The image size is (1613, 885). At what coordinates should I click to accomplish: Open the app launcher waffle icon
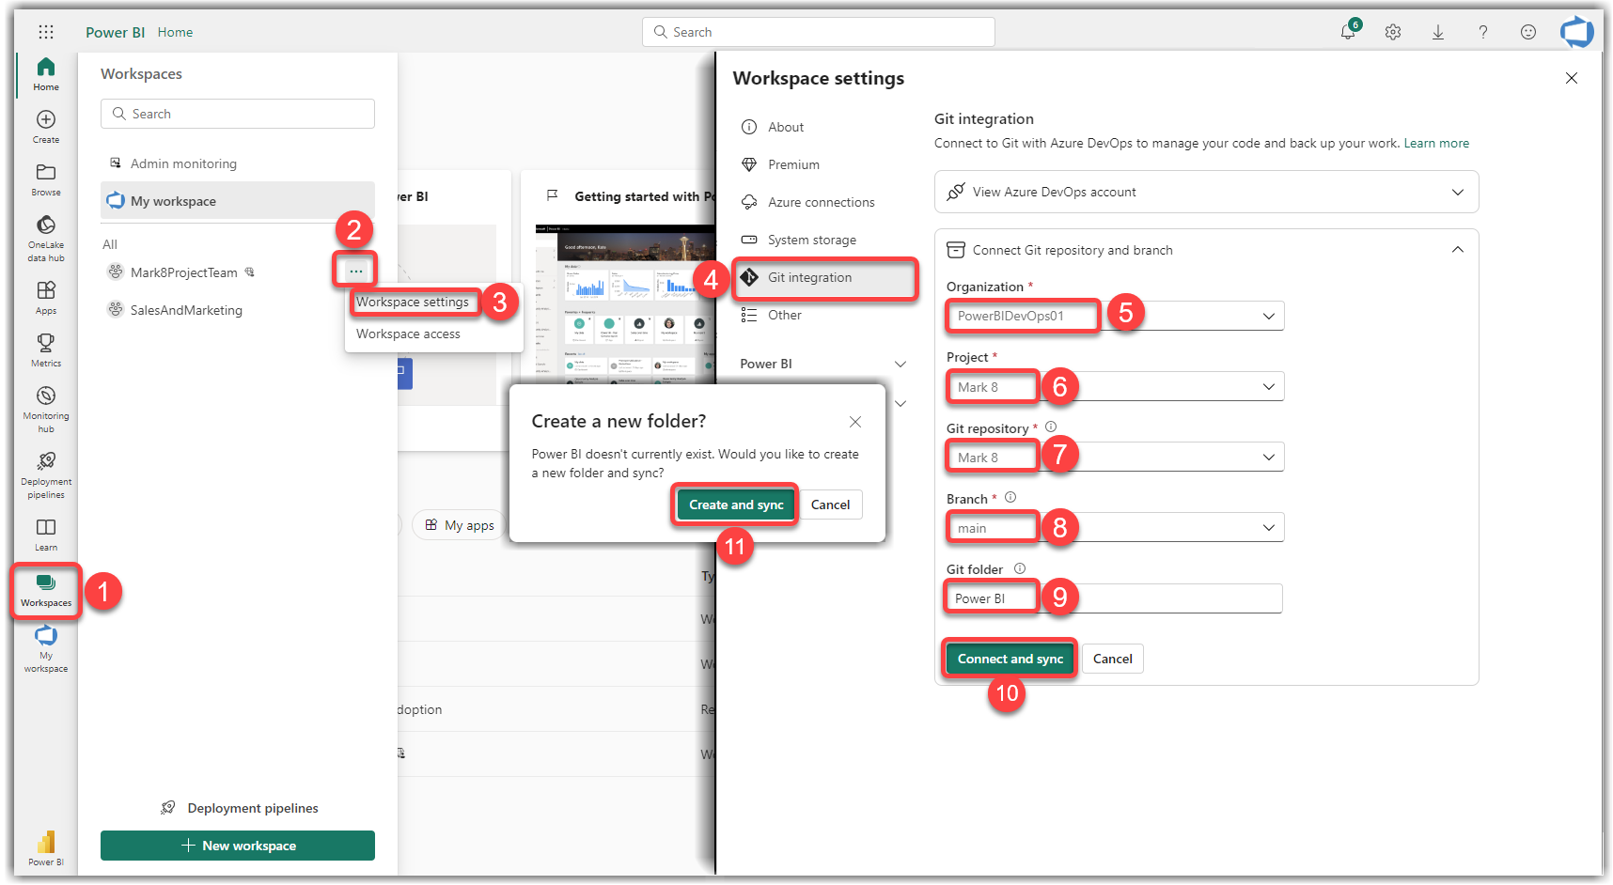[x=46, y=32]
